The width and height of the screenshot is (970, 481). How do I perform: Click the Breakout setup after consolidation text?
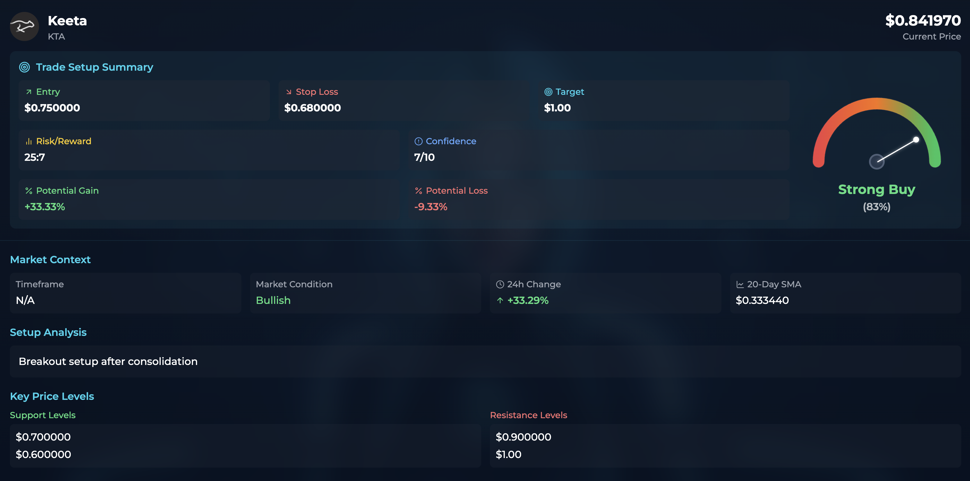click(x=108, y=361)
